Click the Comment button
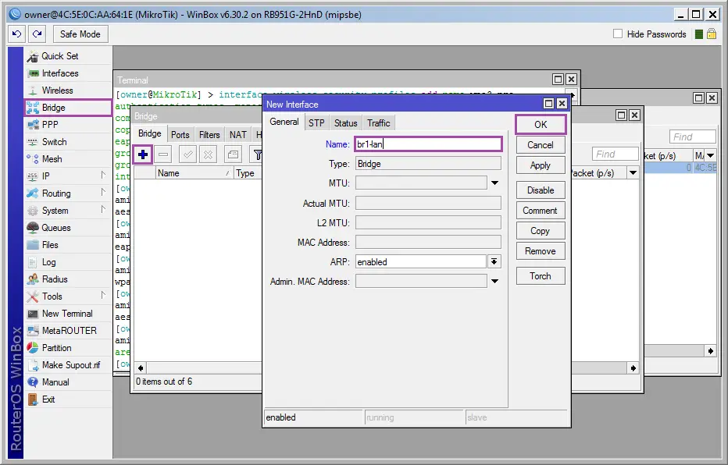Screen dimensions: 728x465 (541, 211)
